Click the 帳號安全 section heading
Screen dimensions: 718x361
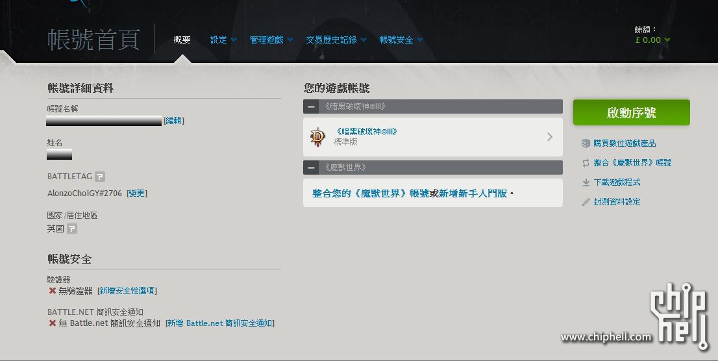click(x=69, y=259)
